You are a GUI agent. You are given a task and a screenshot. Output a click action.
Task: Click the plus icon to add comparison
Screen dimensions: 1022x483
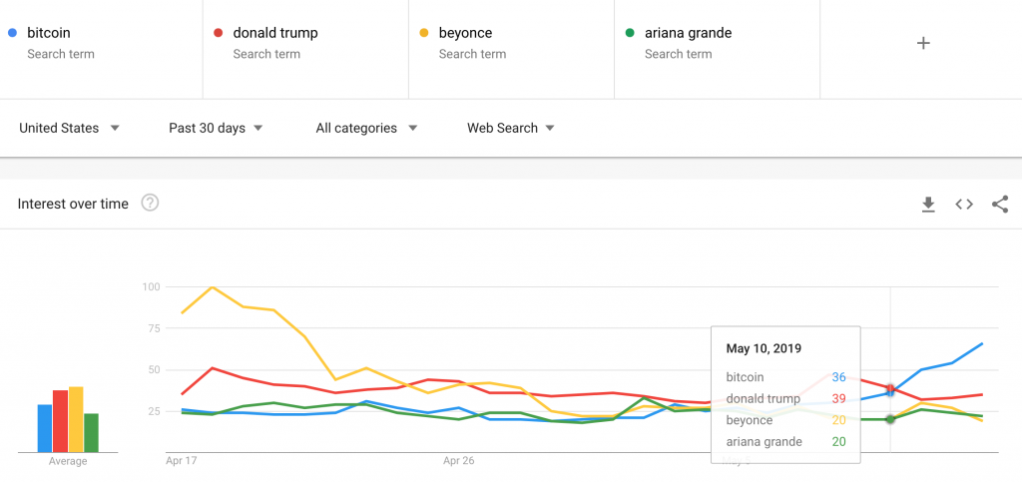pyautogui.click(x=923, y=43)
